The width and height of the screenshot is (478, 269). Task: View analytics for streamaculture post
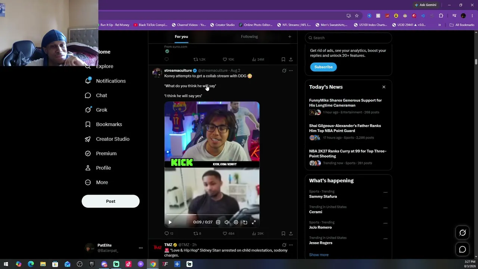pos(258,234)
